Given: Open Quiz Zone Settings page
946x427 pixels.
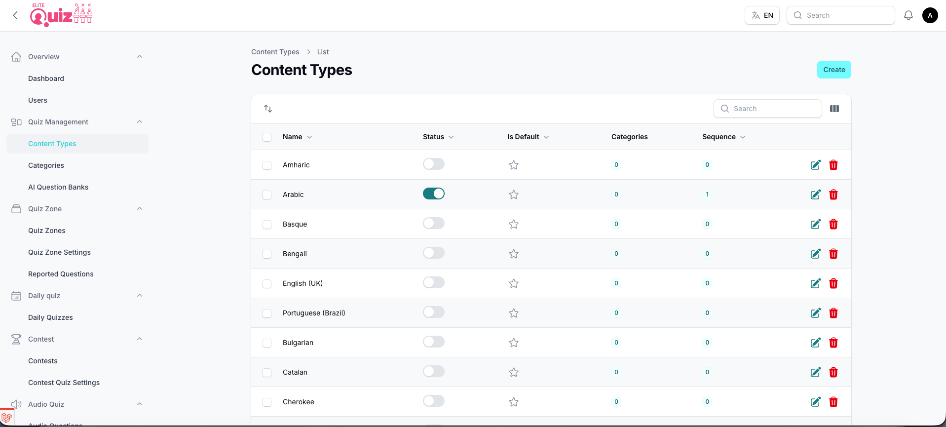Looking at the screenshot, I should click(x=59, y=252).
